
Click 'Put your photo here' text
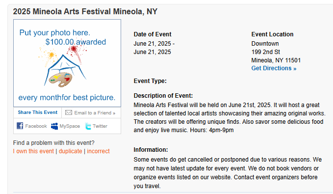point(55,33)
